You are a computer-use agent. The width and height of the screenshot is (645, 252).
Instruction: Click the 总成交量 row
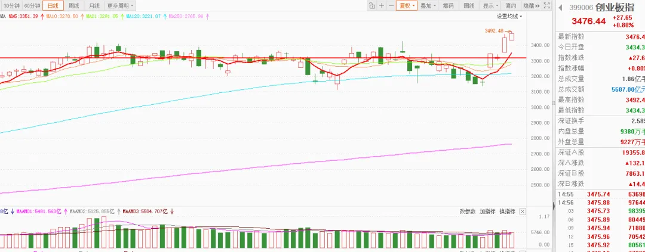coord(600,79)
